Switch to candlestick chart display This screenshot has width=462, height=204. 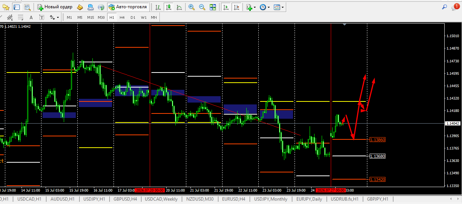point(168,7)
